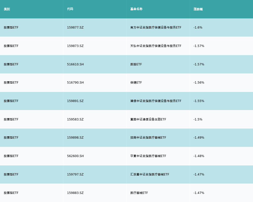
Task: Click 股票型ETF in the 159877.SZ row
Action: tap(11, 28)
